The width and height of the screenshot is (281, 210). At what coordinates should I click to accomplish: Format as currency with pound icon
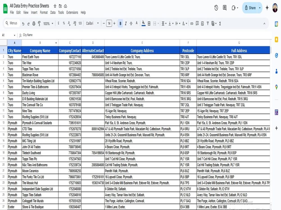pyautogui.click(x=58, y=23)
